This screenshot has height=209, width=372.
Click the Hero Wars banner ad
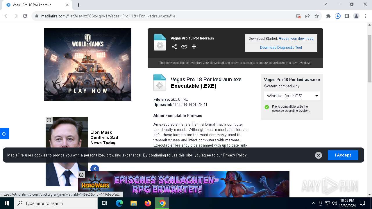(x=184, y=184)
